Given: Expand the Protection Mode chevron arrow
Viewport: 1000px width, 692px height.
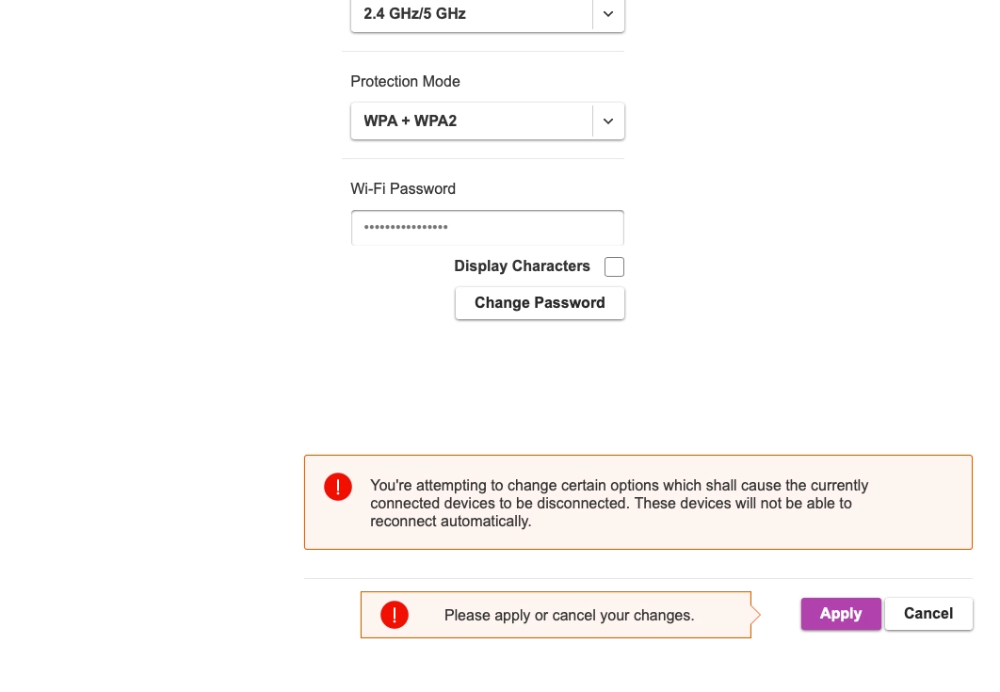Looking at the screenshot, I should pyautogui.click(x=608, y=121).
